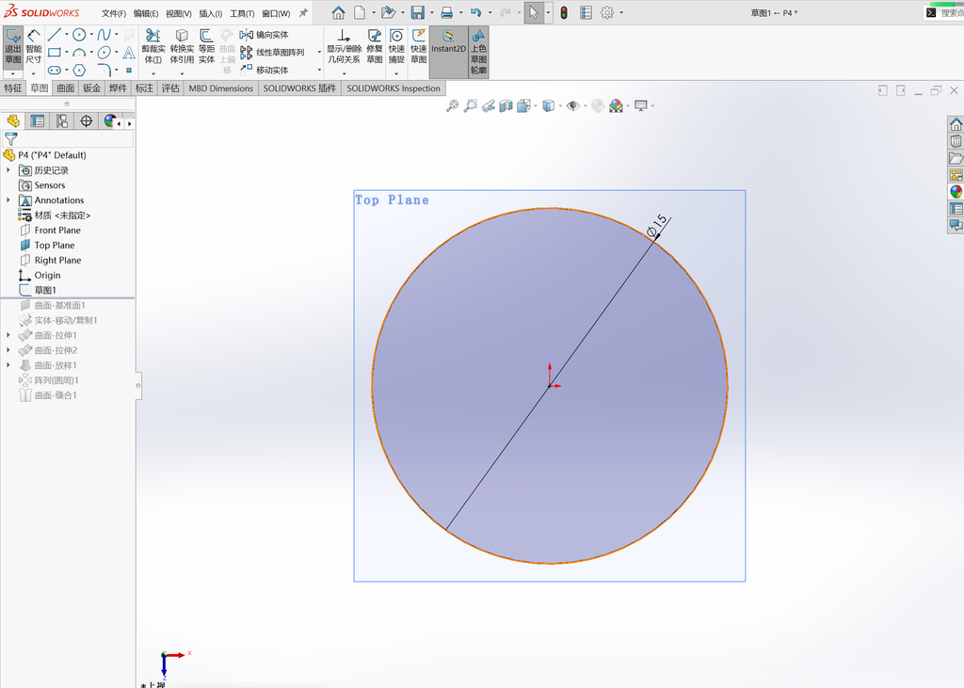Click the 退出草图 exit sketch icon
Viewport: 964px width, 688px height.
click(13, 47)
